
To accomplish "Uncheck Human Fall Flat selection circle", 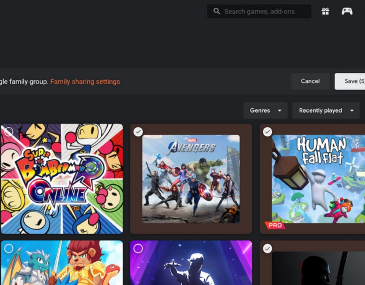I will point(267,132).
